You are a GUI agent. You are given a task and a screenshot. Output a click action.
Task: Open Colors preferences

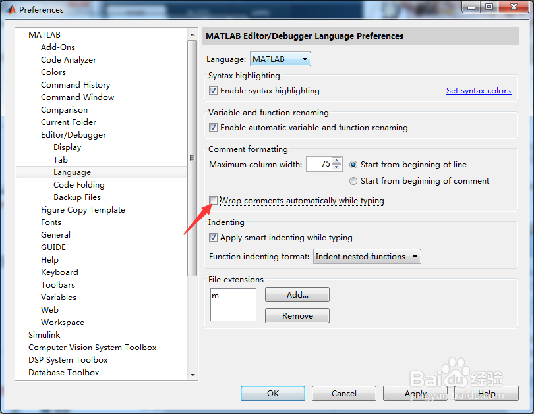(53, 72)
